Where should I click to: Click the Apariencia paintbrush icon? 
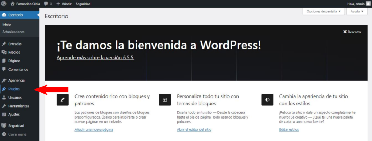coord(4,80)
